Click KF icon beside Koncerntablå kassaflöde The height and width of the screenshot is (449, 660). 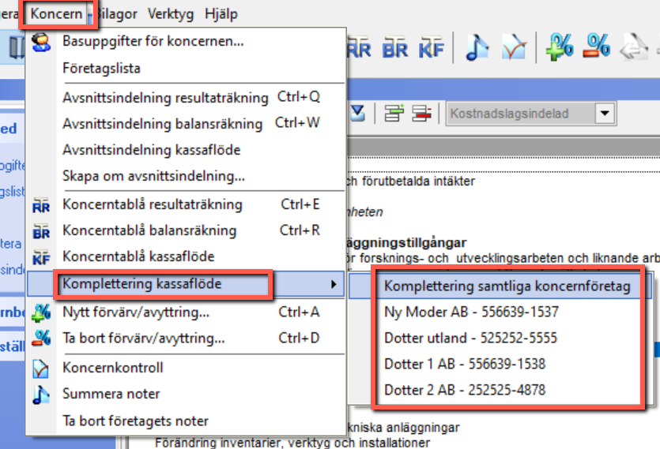point(41,258)
